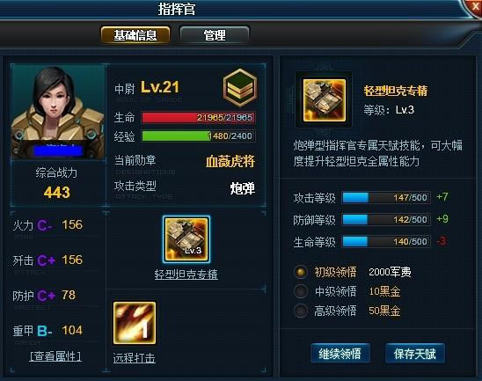Select 初级领悟 2000军费 option
The image size is (482, 381).
(353, 272)
